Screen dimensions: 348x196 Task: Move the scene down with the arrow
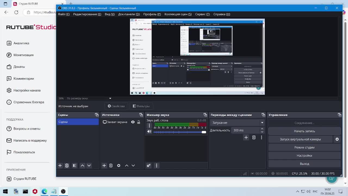pyautogui.click(x=89, y=166)
